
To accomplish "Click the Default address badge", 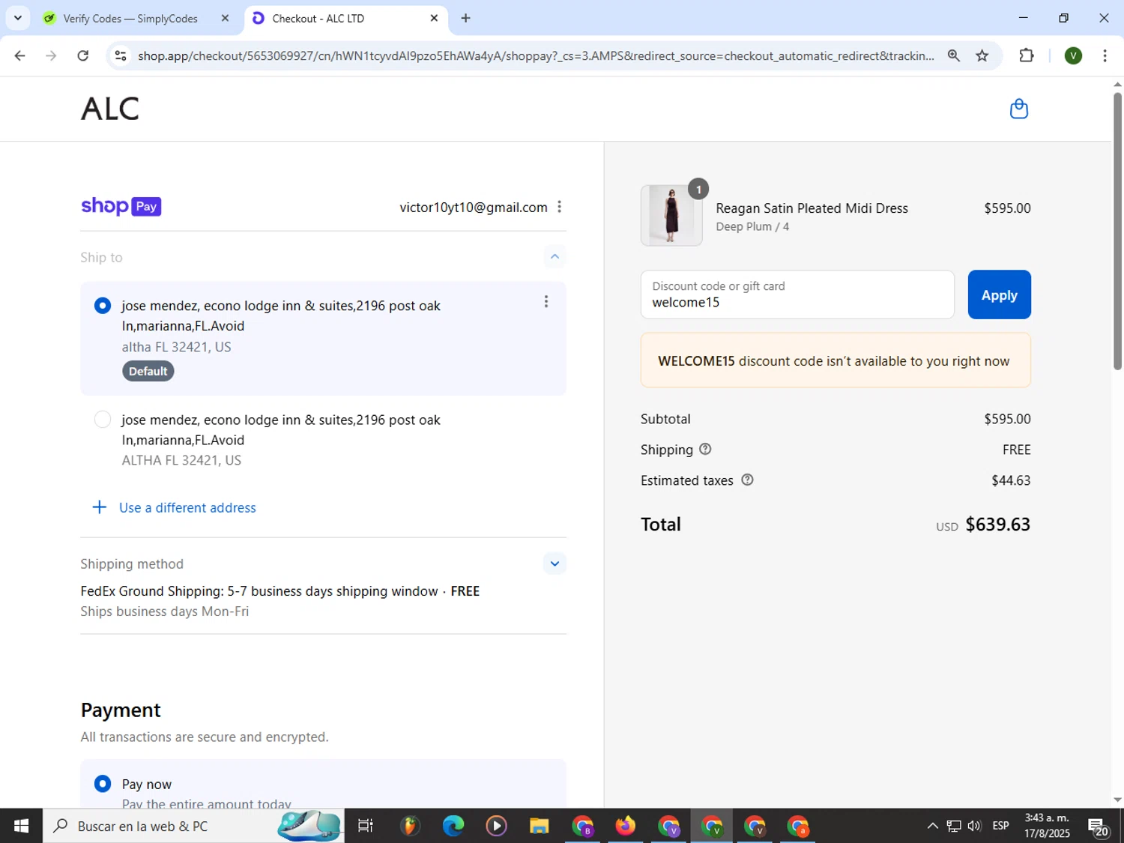I will 148,371.
